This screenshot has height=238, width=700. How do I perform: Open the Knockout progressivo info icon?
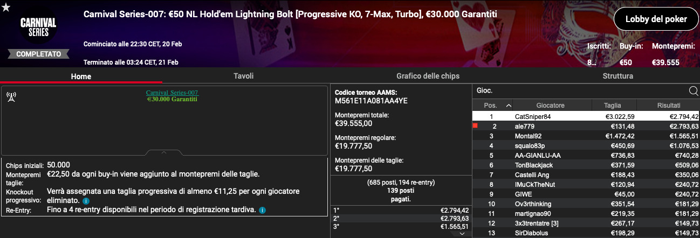tap(86, 201)
